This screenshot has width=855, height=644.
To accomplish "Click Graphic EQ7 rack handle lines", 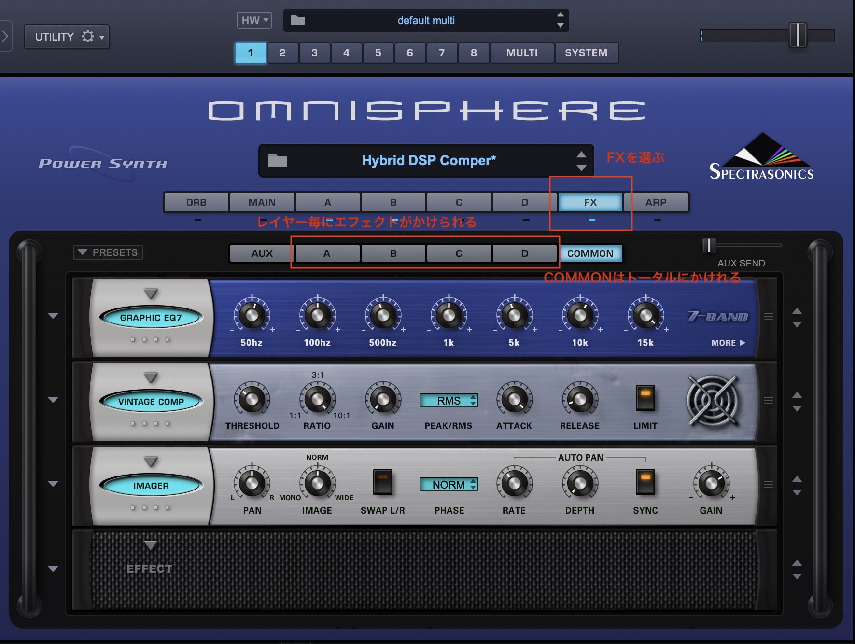I will point(769,318).
